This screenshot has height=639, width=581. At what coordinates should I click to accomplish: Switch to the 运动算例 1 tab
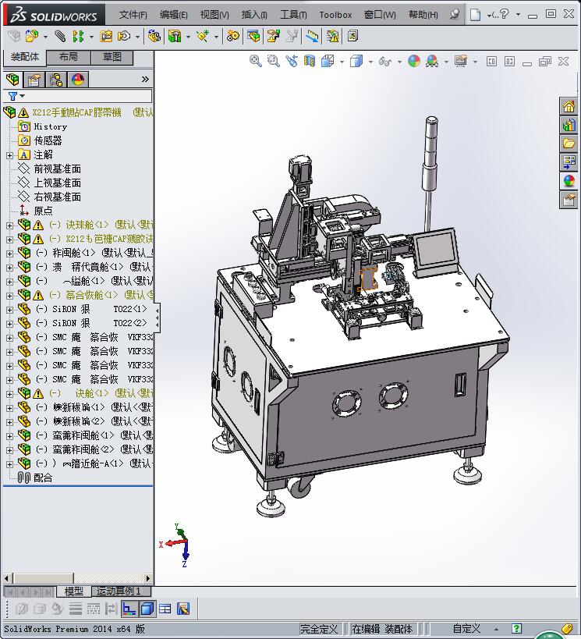[x=119, y=591]
